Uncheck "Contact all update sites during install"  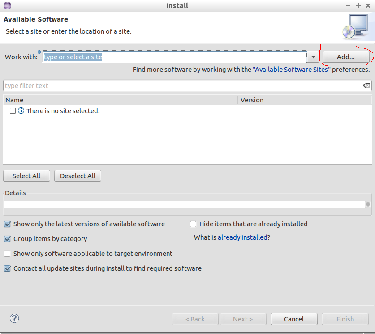[x=7, y=268]
